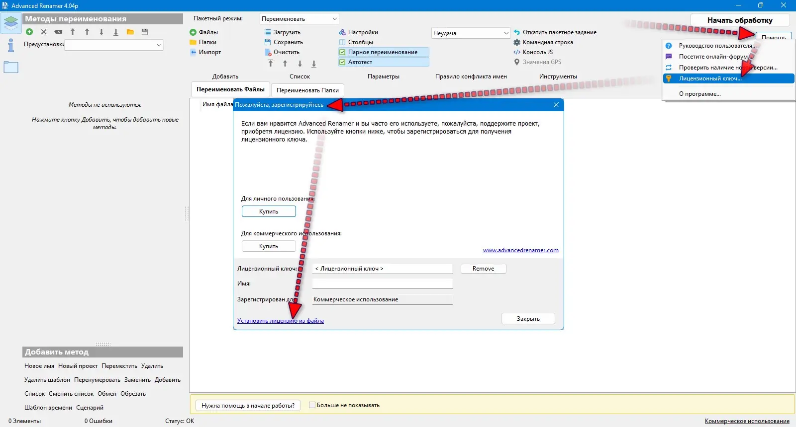Click Лицензионный ключ menu entry
796x427 pixels.
(x=728, y=78)
